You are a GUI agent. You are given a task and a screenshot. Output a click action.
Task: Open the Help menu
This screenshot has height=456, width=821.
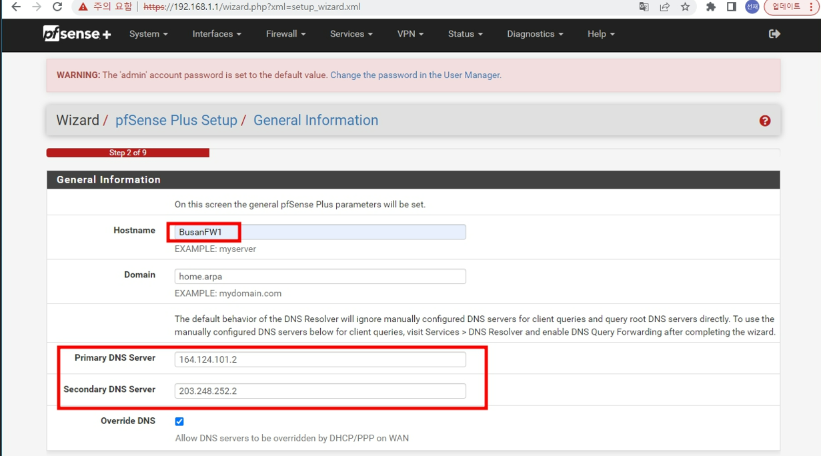point(601,34)
